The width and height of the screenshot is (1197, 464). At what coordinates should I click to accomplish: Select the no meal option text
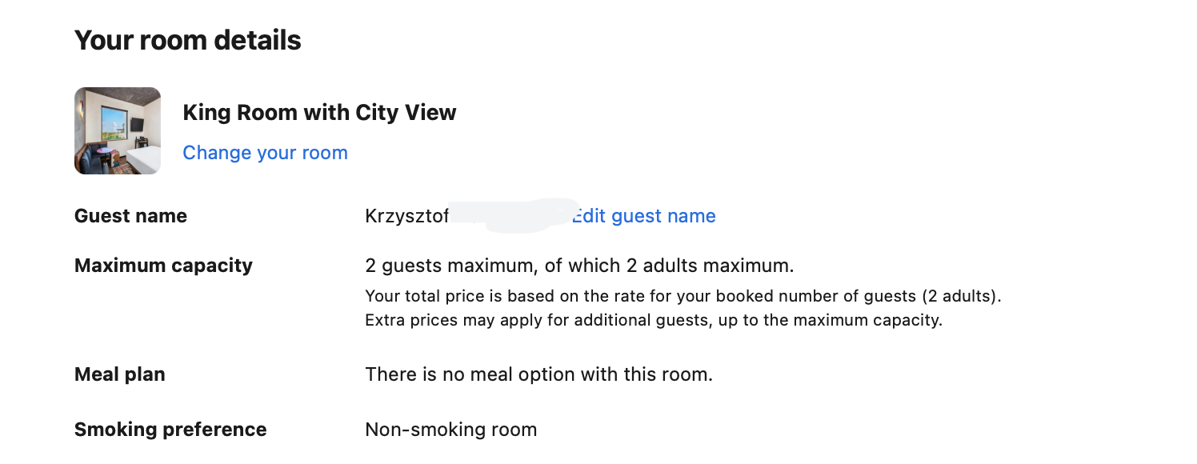coord(538,374)
